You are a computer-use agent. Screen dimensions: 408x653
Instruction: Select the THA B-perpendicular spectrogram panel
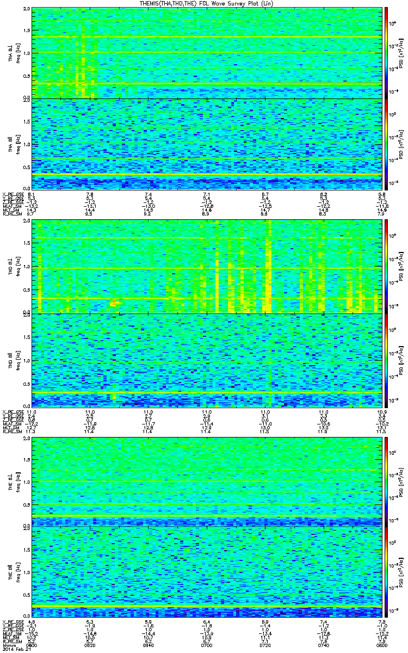(x=207, y=53)
